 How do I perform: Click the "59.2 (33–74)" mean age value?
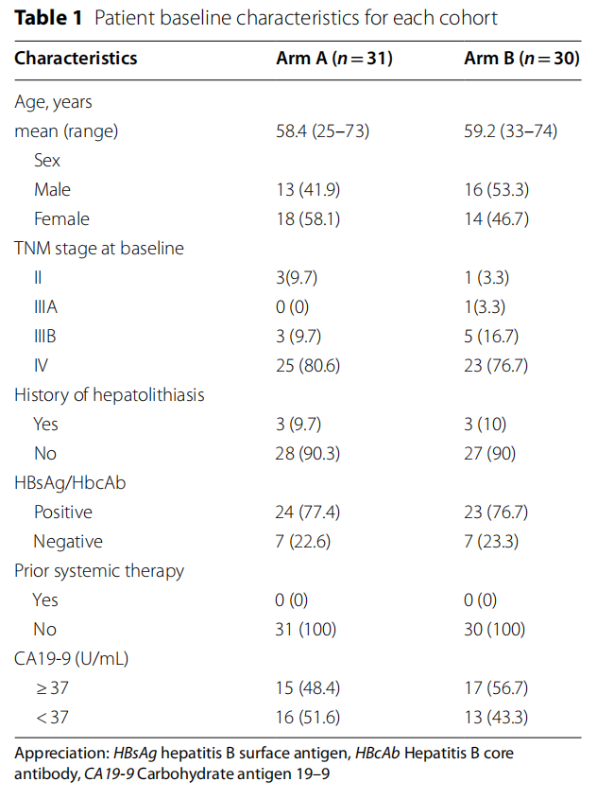(x=510, y=131)
